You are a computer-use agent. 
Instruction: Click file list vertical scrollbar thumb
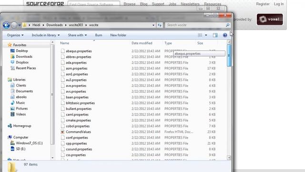click(x=229, y=55)
